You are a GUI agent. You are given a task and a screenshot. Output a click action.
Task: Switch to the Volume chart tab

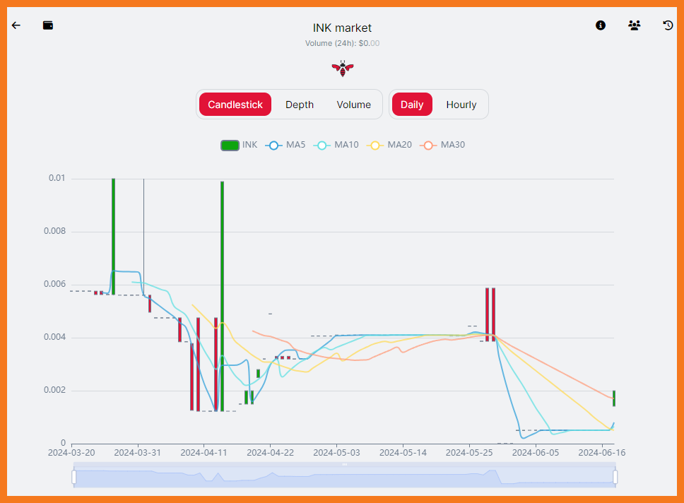point(354,105)
